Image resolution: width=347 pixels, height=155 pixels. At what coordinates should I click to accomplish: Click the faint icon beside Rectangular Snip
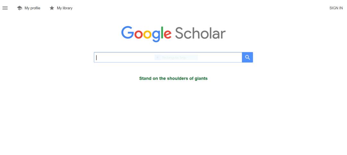tap(158, 58)
